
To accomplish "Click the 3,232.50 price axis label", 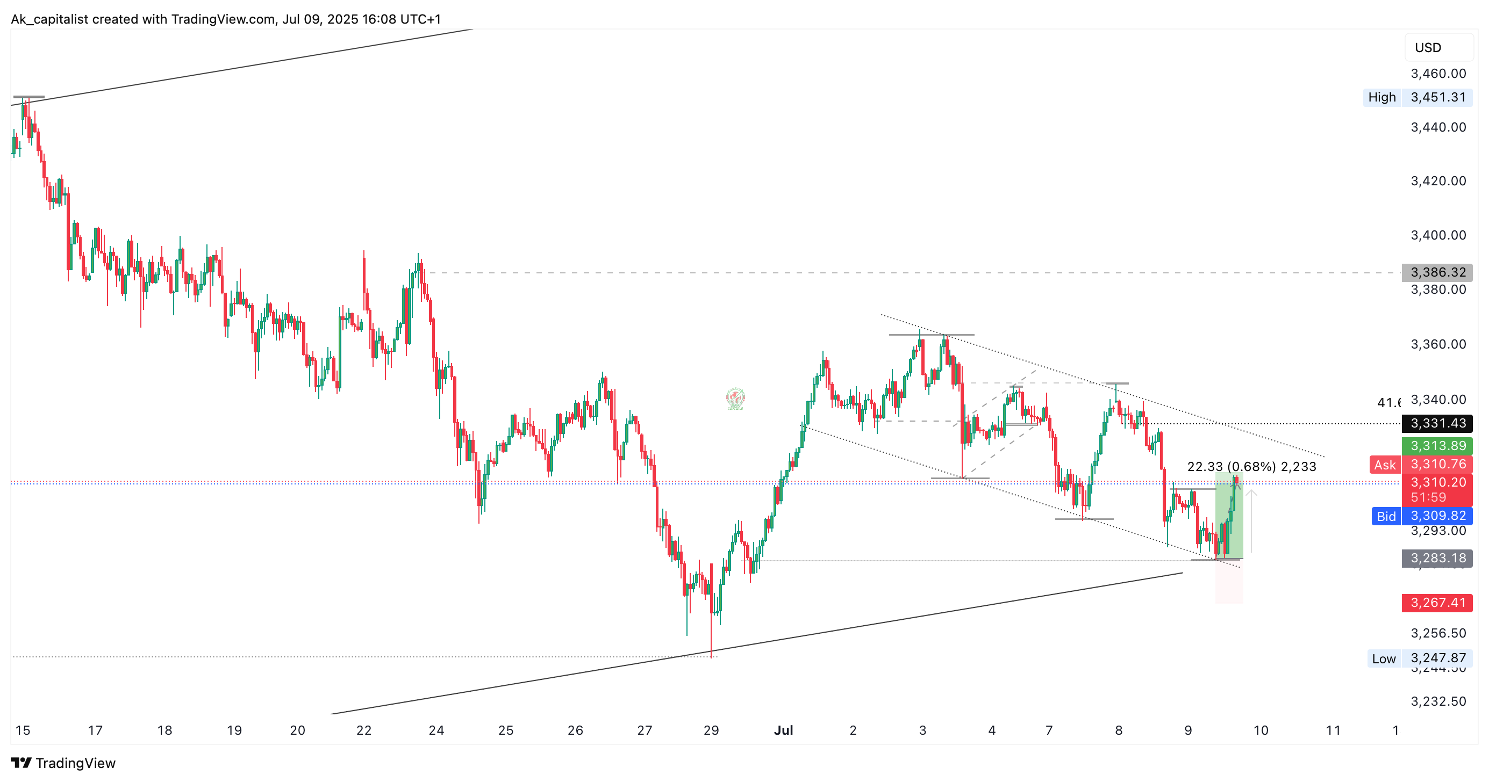I will (x=1438, y=701).
